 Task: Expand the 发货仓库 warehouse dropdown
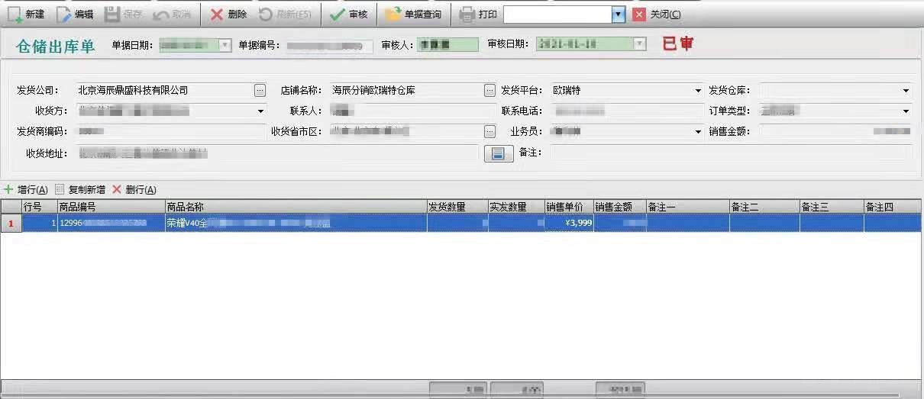[x=906, y=90]
